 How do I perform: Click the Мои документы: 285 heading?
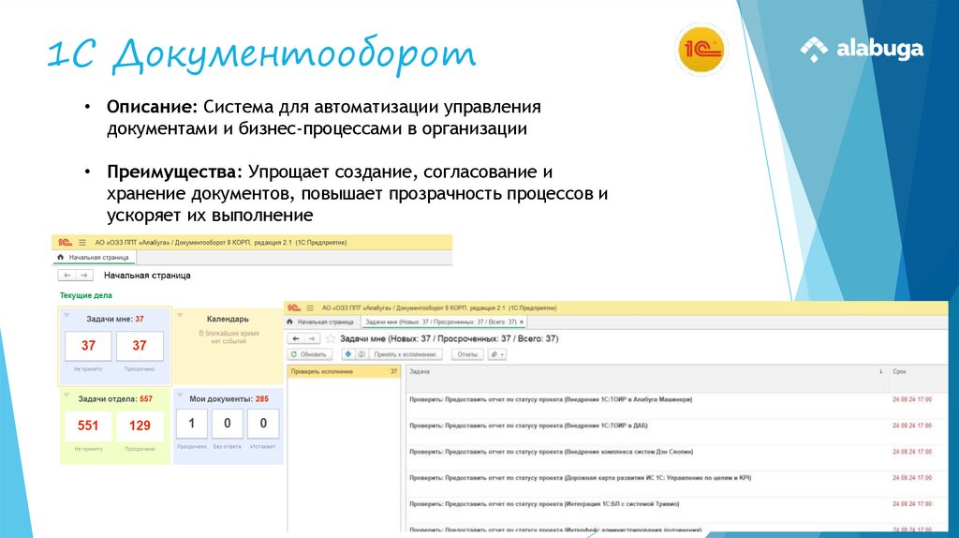(x=229, y=398)
